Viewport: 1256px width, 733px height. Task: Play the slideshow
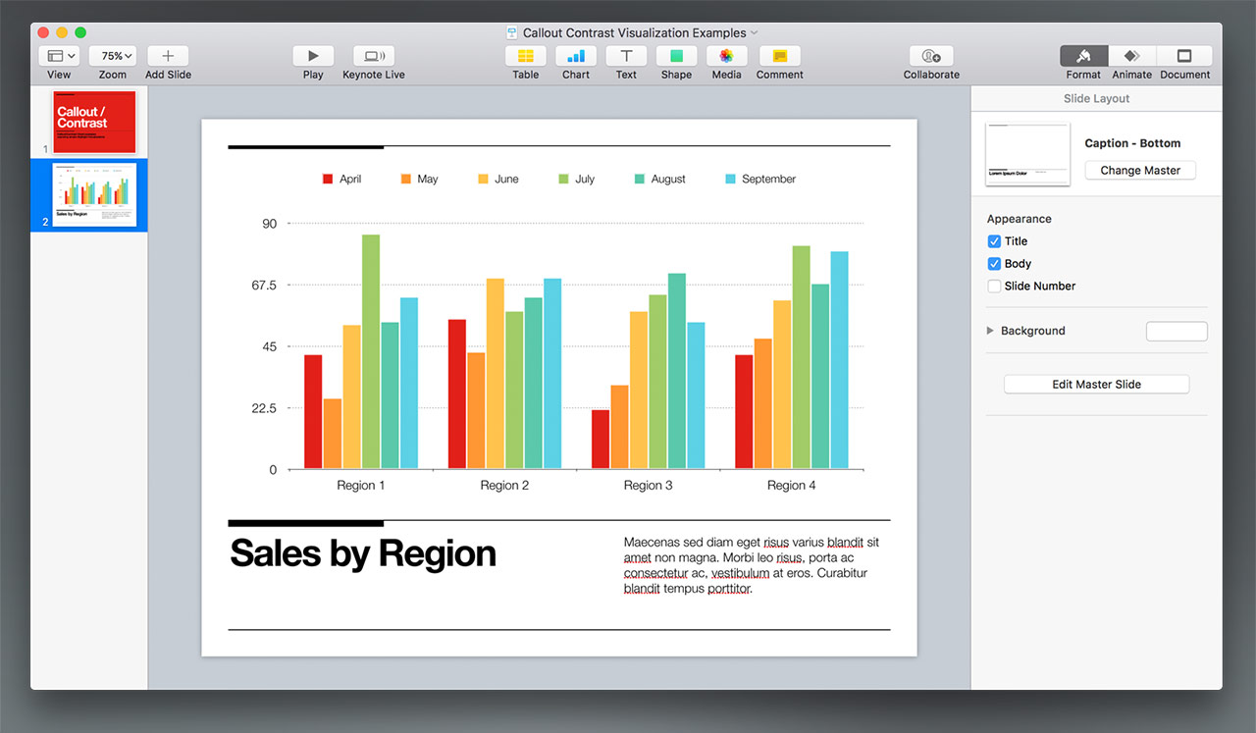click(313, 57)
